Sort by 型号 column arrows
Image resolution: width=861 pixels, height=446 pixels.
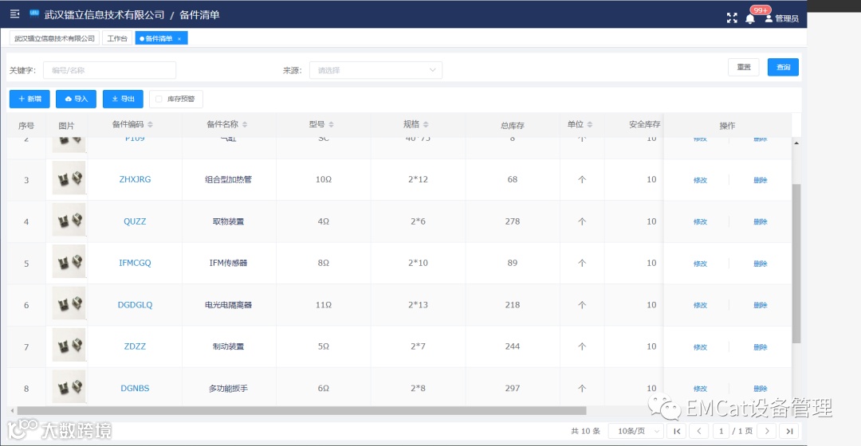tap(331, 124)
